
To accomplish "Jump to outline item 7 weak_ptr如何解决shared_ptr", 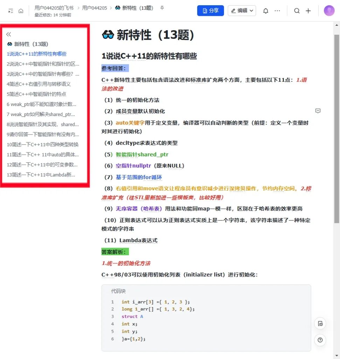I will point(41,114).
